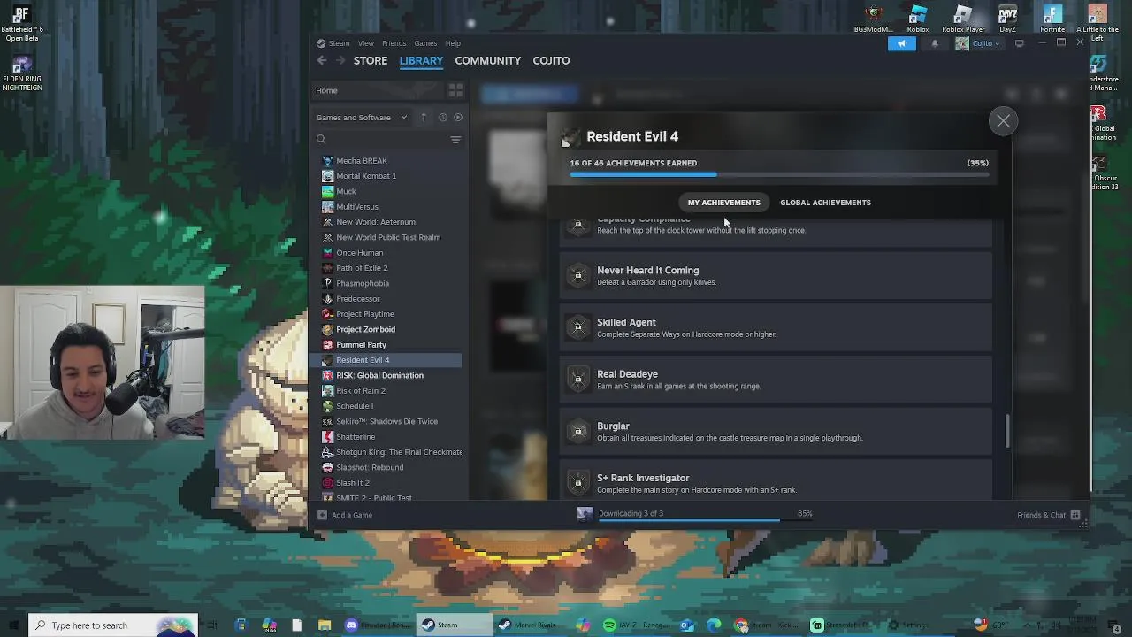Click the Real Deadeye achievement icon
Image resolution: width=1132 pixels, height=637 pixels.
click(x=578, y=380)
